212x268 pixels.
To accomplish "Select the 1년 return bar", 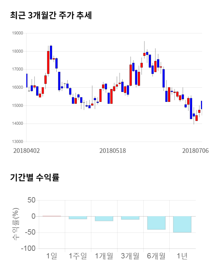I will pos(182,224).
